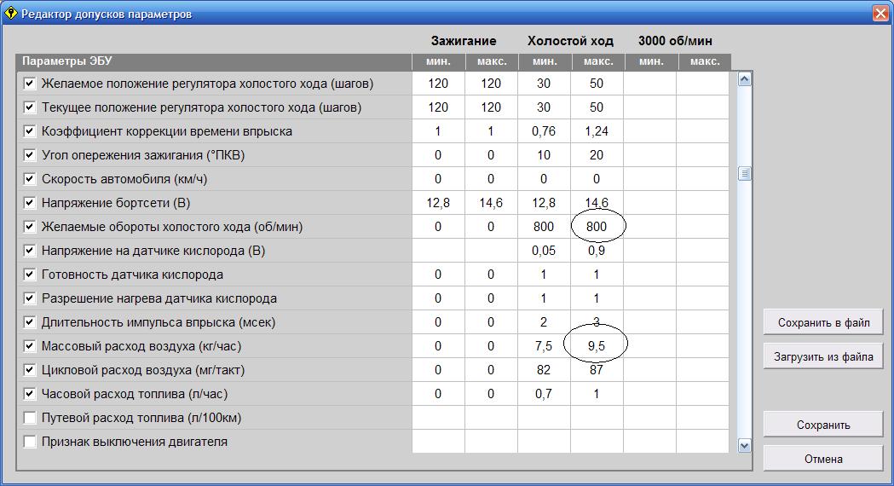Select cell 0,9 in датчике кислорода row
This screenshot has width=894, height=486.
pyautogui.click(x=597, y=251)
